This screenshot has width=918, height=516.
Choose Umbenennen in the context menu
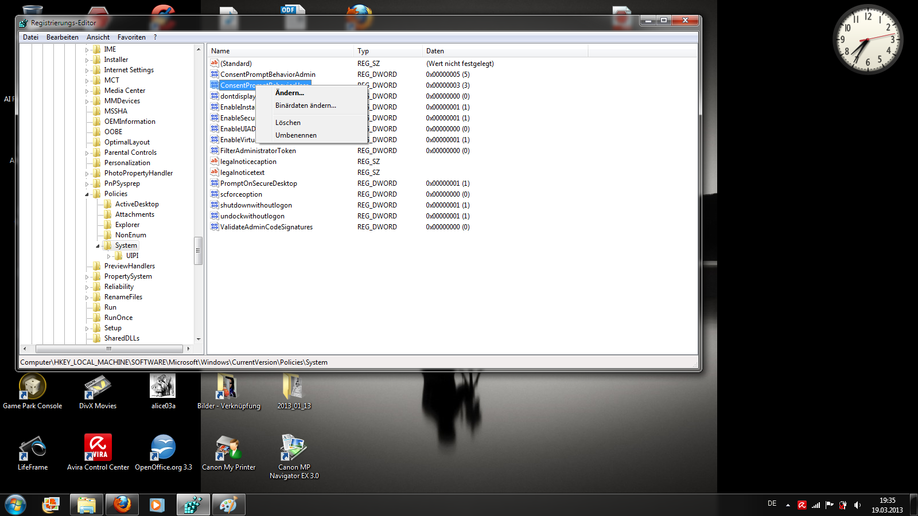pos(310,135)
